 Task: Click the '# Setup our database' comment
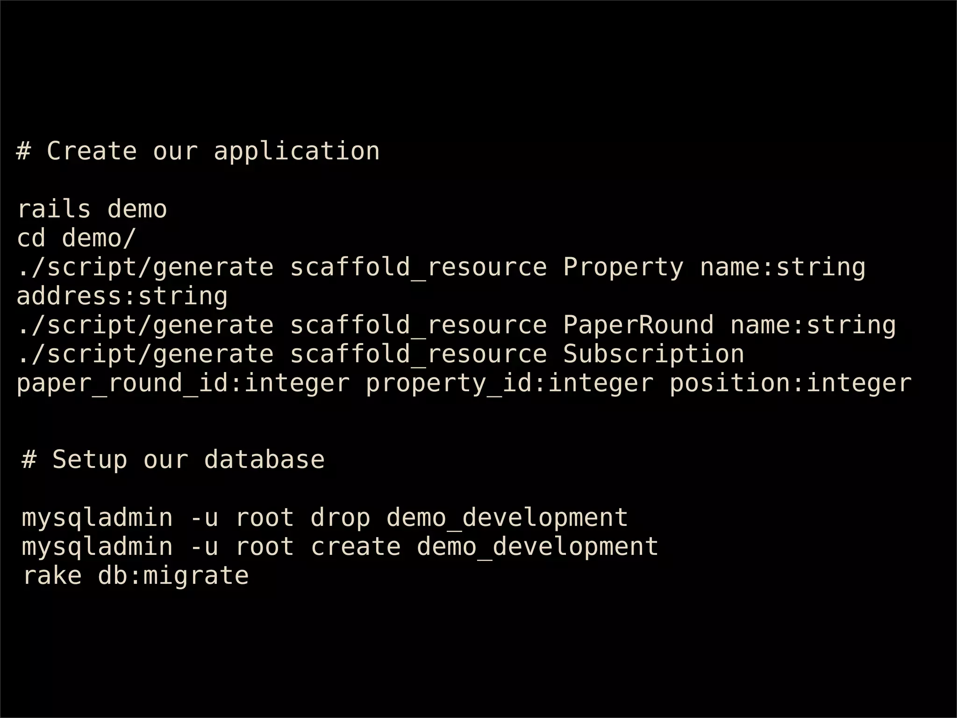click(173, 460)
